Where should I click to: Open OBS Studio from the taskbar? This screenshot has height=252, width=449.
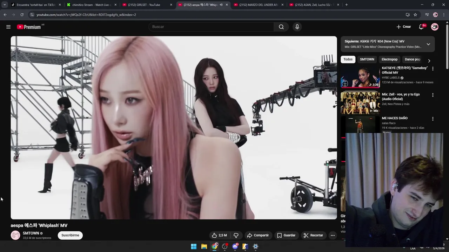[x=225, y=246]
